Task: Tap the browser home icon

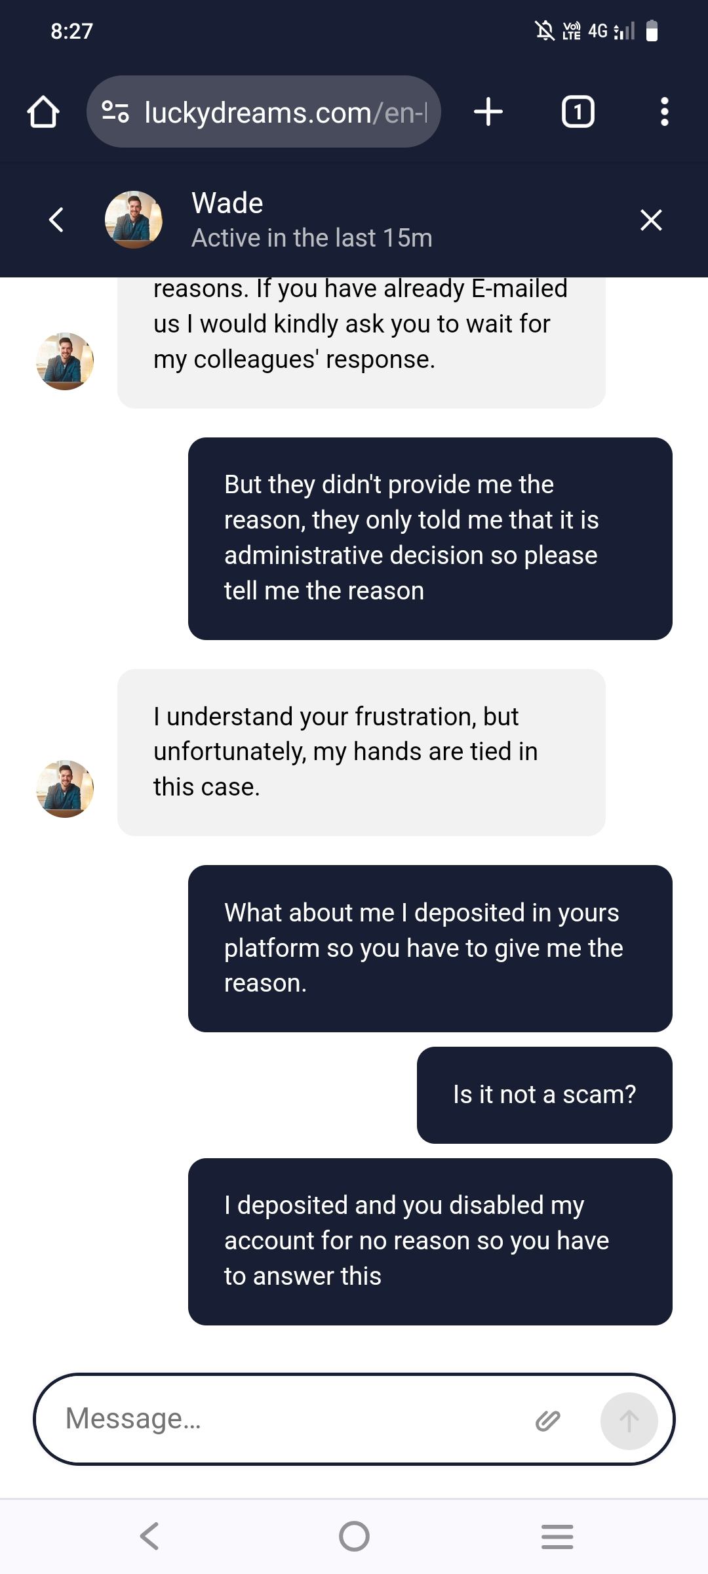Action: 43,112
